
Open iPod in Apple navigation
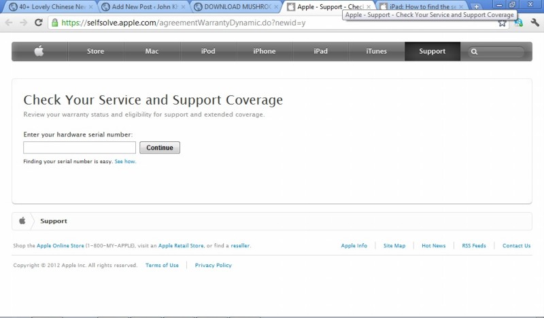pos(208,52)
